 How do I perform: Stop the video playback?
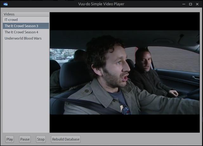coord(41,139)
